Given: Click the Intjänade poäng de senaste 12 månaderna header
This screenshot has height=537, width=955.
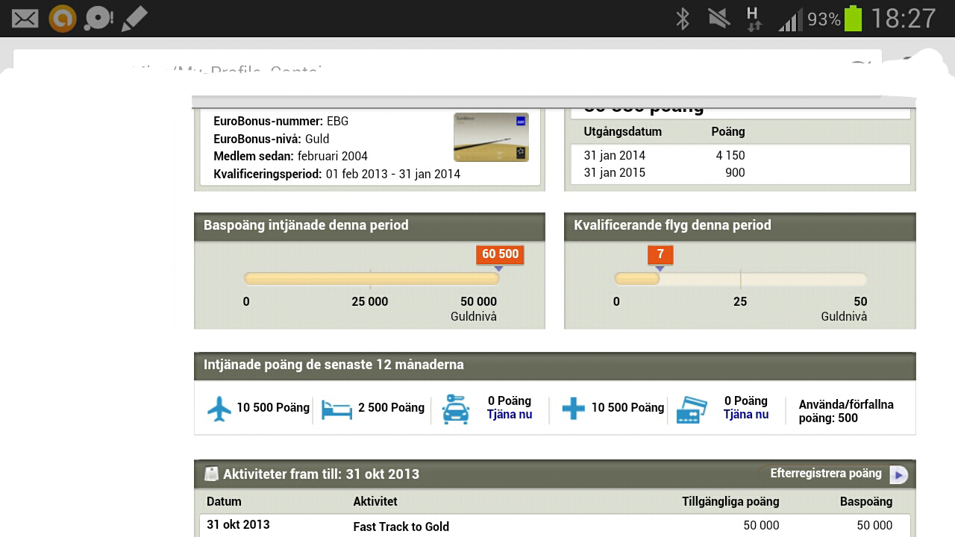Looking at the screenshot, I should pyautogui.click(x=334, y=365).
